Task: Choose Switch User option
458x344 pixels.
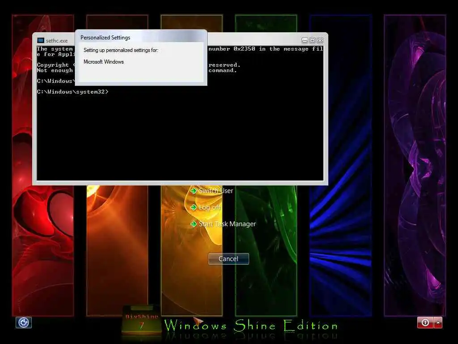Action: point(216,191)
